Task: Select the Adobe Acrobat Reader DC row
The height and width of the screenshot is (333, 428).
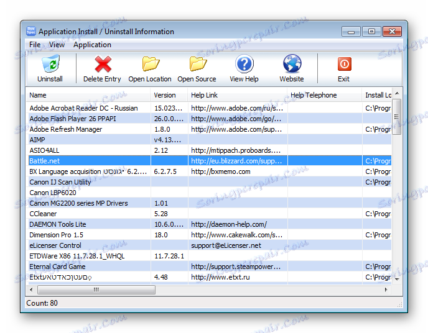Action: pos(209,108)
